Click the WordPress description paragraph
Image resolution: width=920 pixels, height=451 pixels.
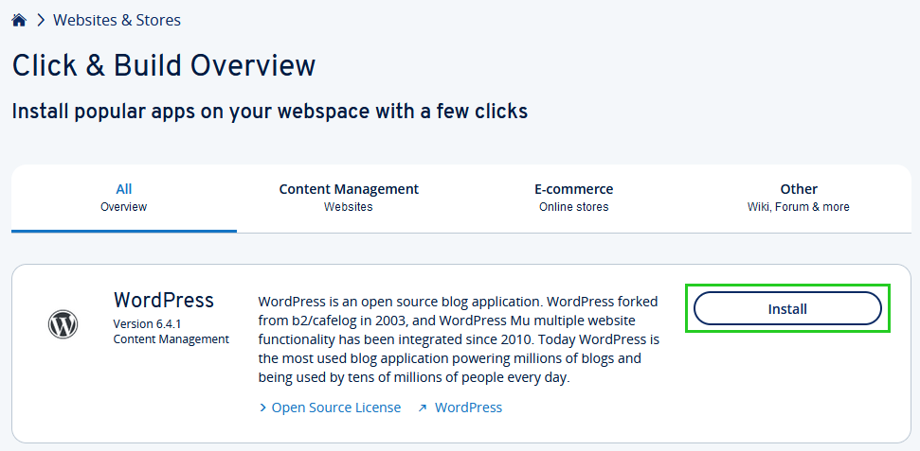(459, 338)
